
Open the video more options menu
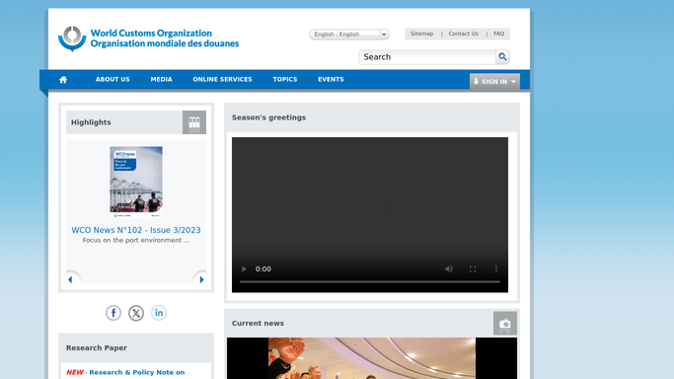(x=496, y=269)
